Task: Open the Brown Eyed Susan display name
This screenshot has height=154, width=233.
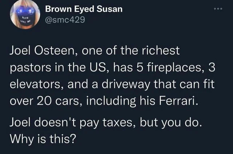Action: click(x=84, y=9)
